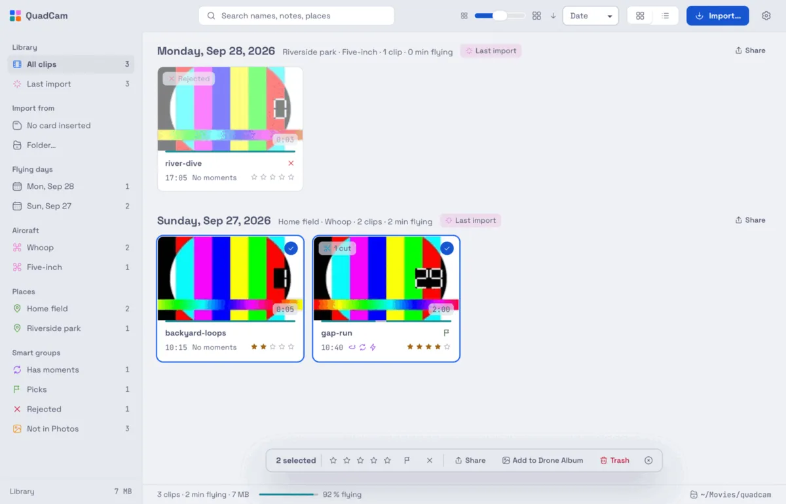Screen dimensions: 786x504
Task: Click the Rejected X icon in sidebar
Action: 18,409
